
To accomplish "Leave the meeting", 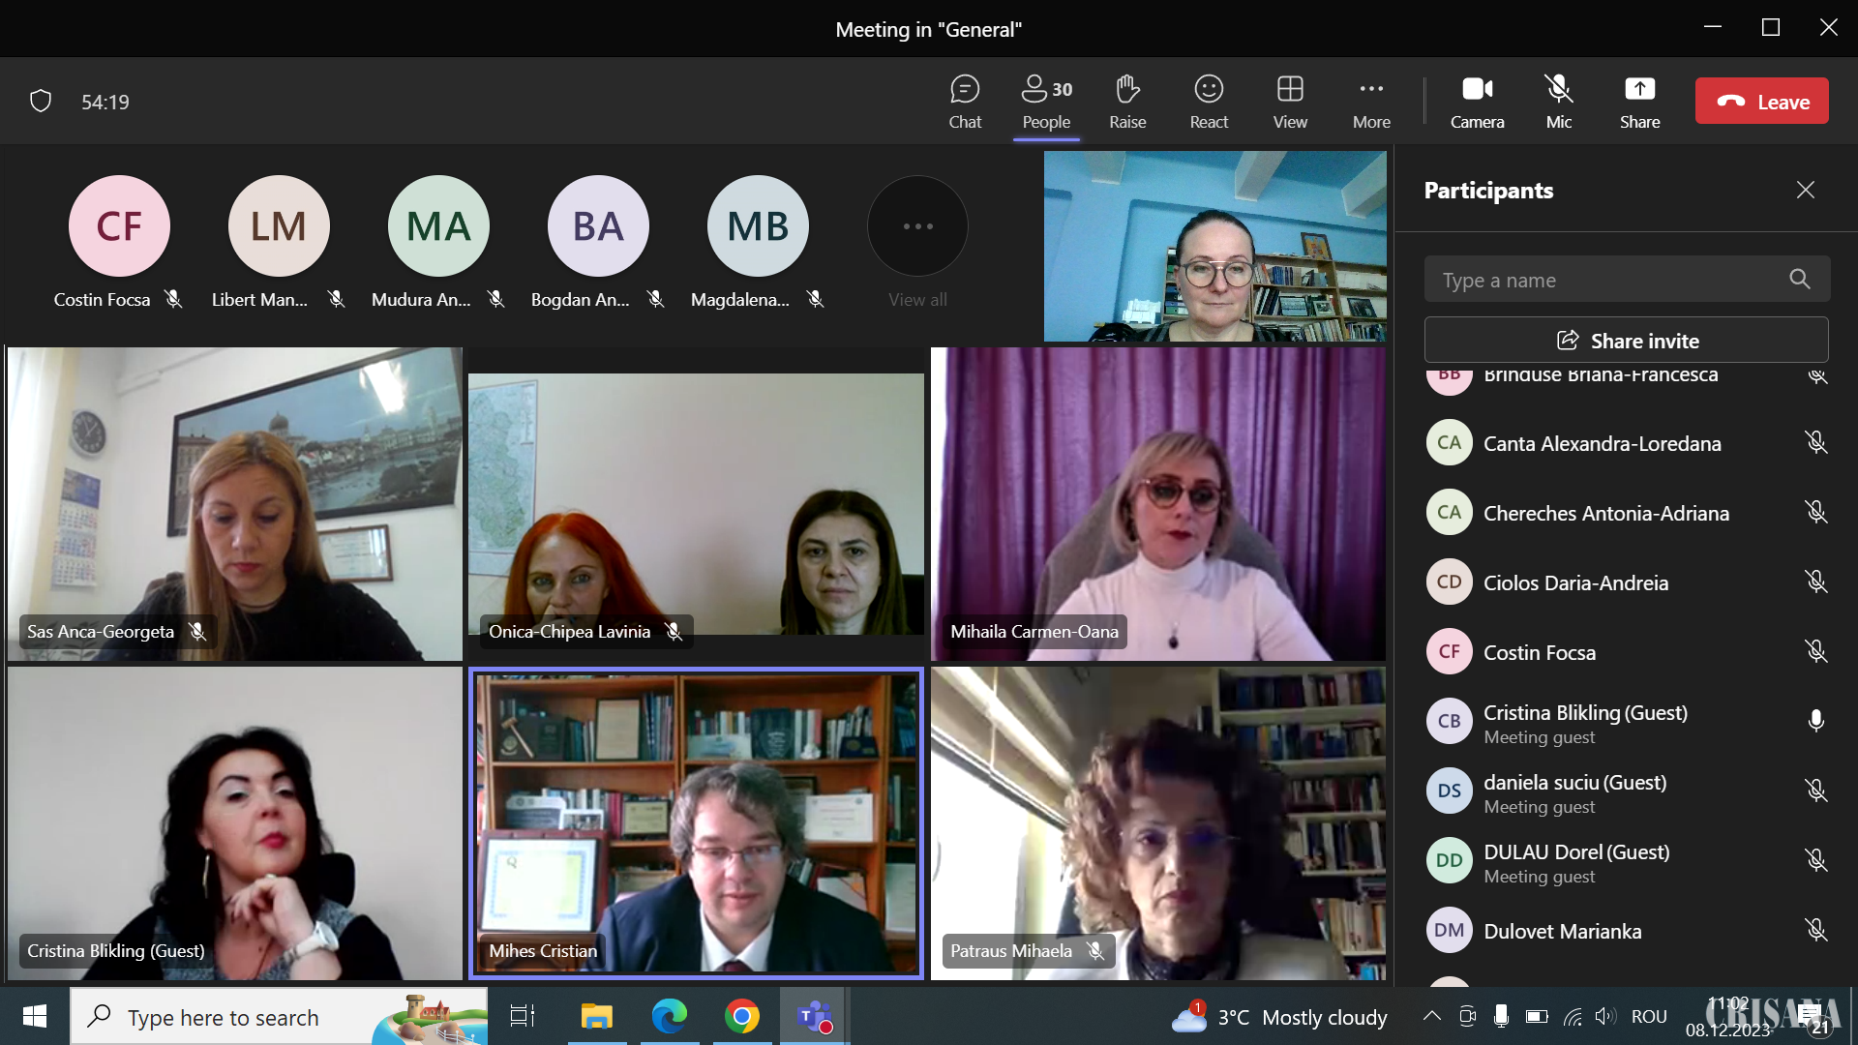I will click(x=1761, y=102).
